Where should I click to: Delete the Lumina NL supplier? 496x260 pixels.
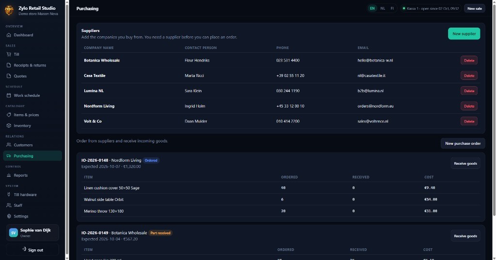pyautogui.click(x=469, y=91)
